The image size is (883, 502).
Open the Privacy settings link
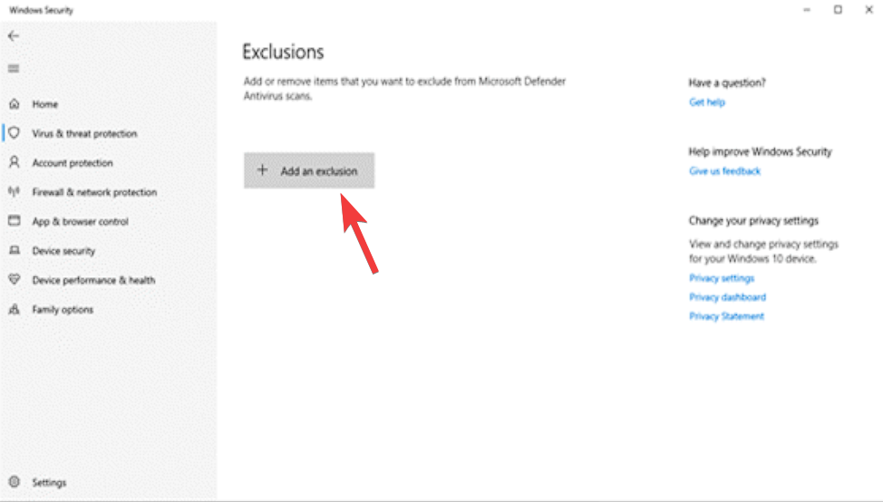[x=722, y=278]
